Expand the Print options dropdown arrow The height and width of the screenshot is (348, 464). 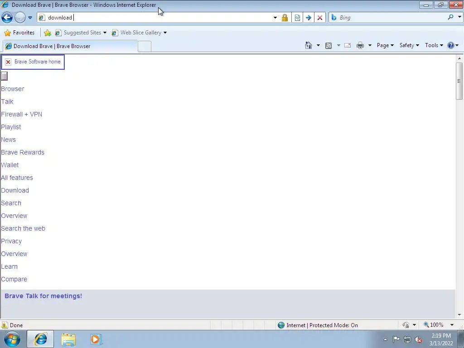click(370, 45)
